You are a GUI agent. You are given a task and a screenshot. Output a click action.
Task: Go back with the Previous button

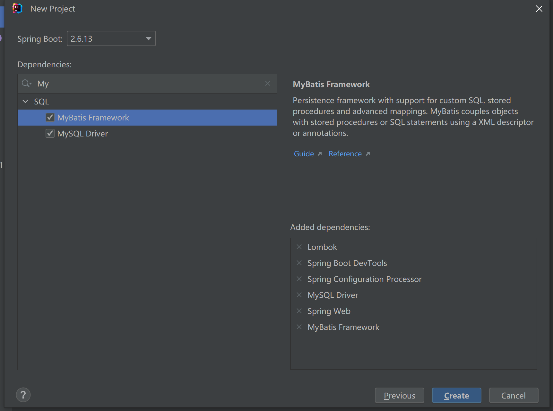point(399,396)
